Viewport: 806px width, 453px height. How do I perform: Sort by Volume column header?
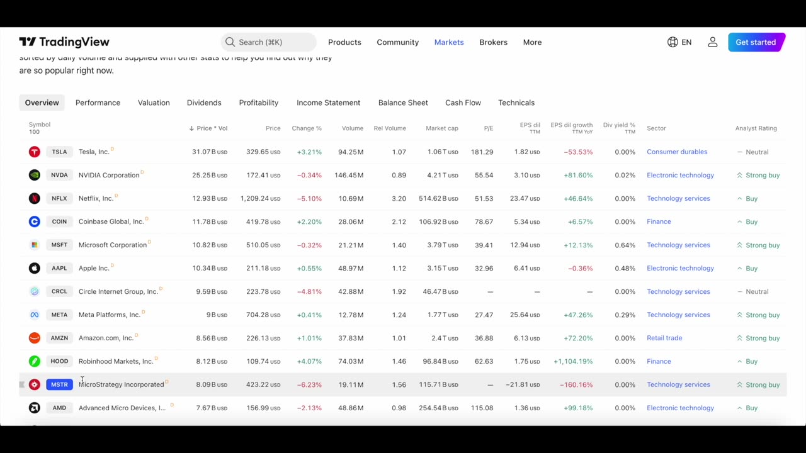[353, 128]
